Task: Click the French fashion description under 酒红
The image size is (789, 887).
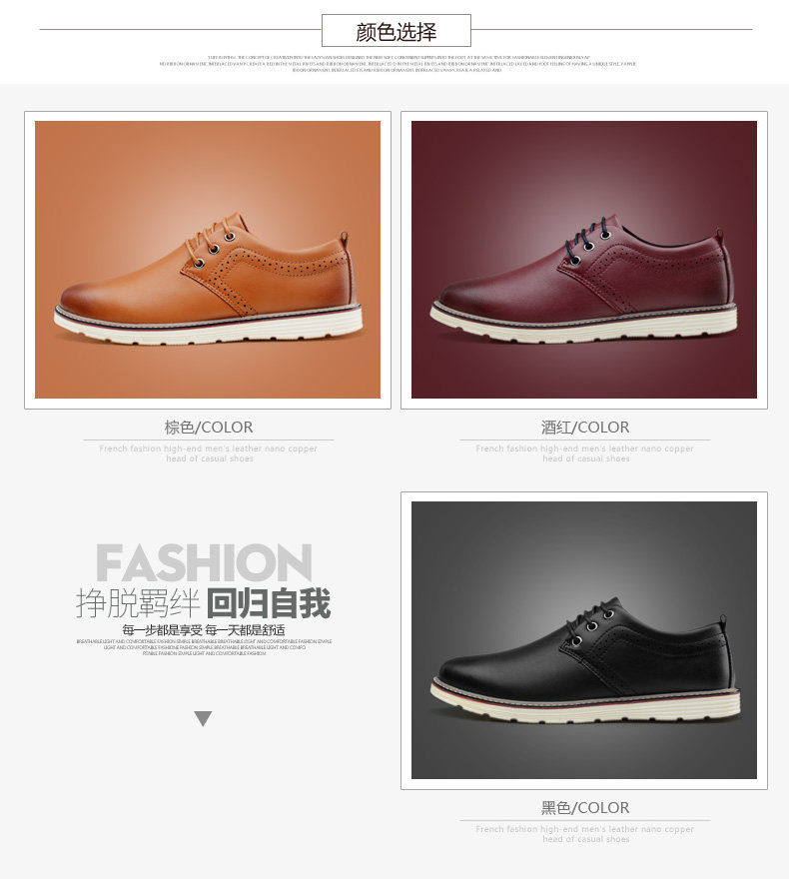Action: click(x=585, y=453)
